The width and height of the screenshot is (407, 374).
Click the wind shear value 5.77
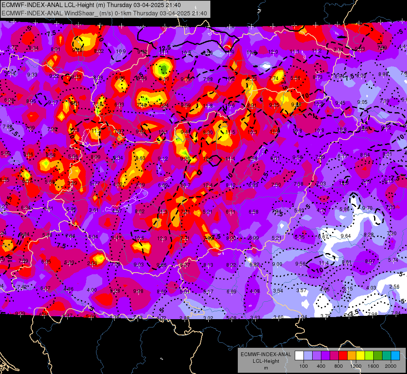pos(95,184)
